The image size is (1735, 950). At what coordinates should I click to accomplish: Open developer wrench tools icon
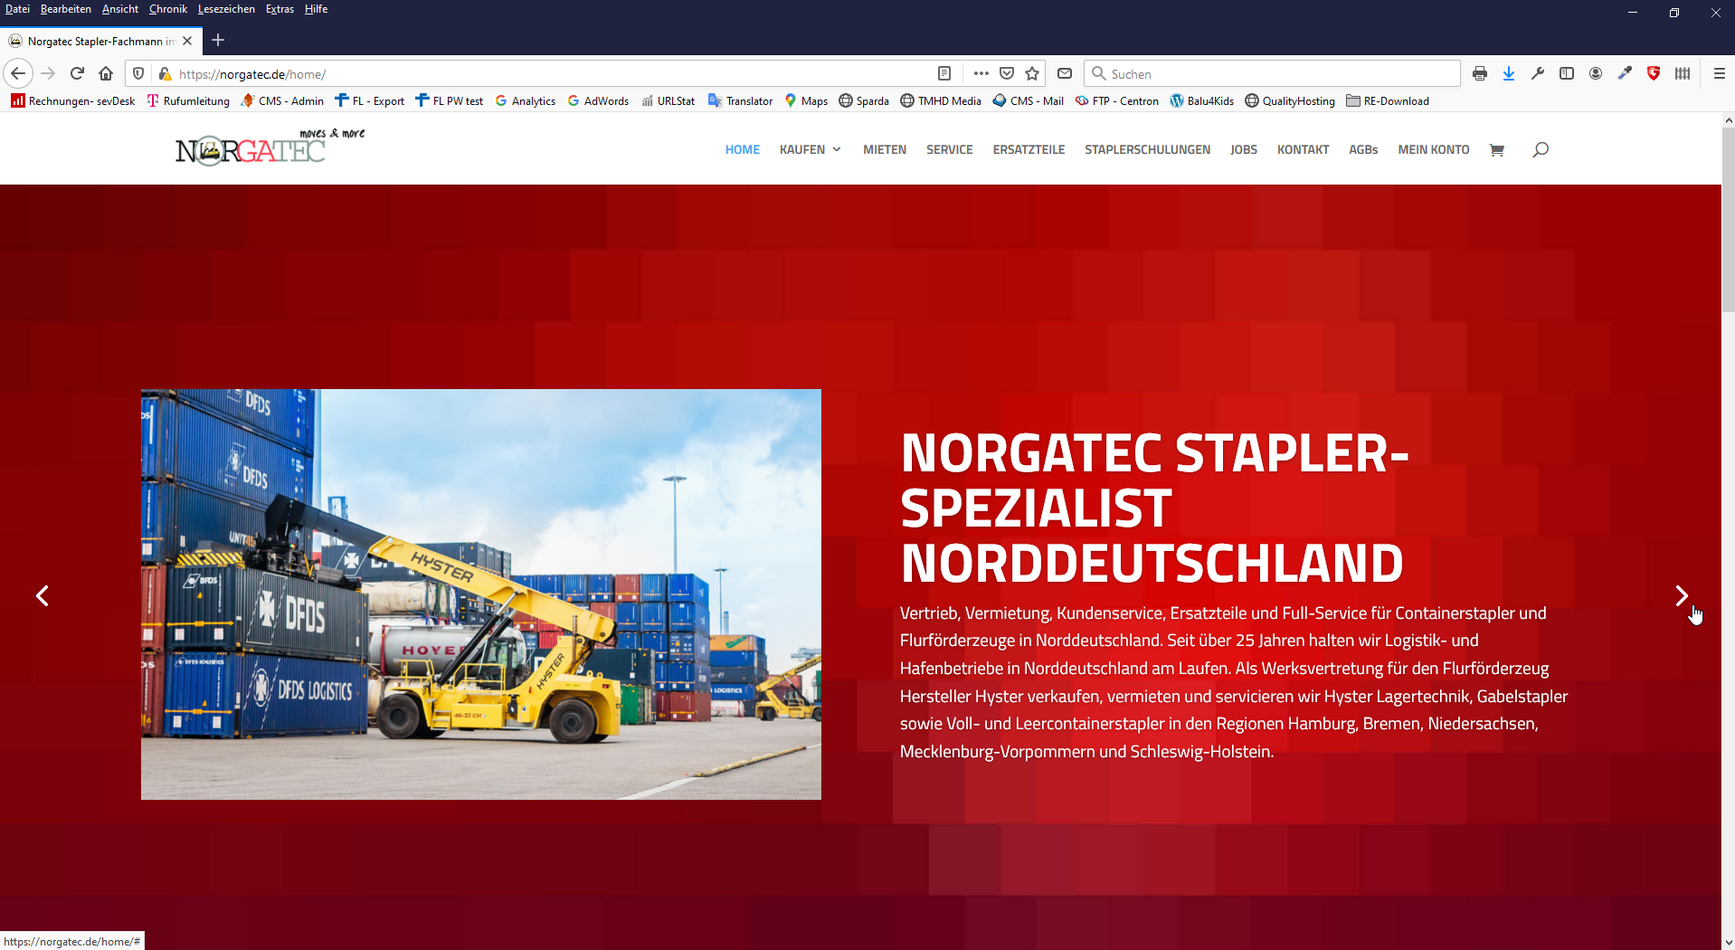coord(1538,73)
